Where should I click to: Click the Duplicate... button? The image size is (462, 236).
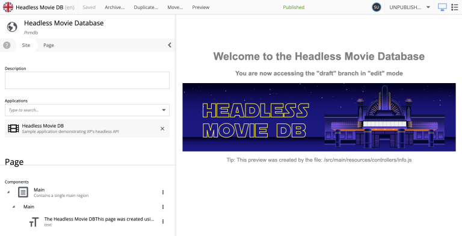tap(146, 7)
